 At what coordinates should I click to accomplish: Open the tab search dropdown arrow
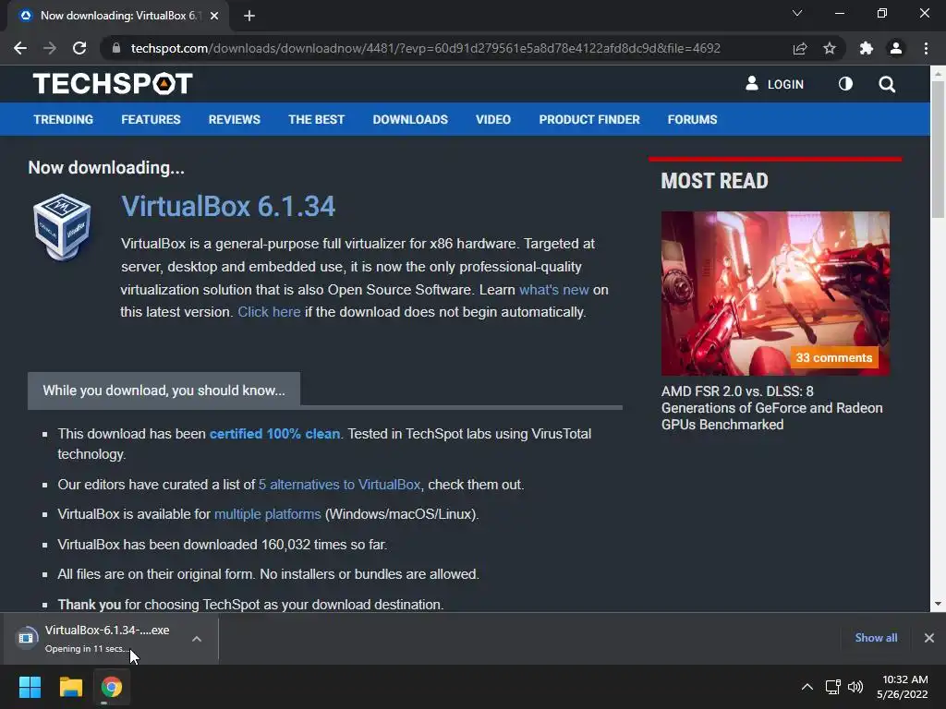[x=797, y=13]
